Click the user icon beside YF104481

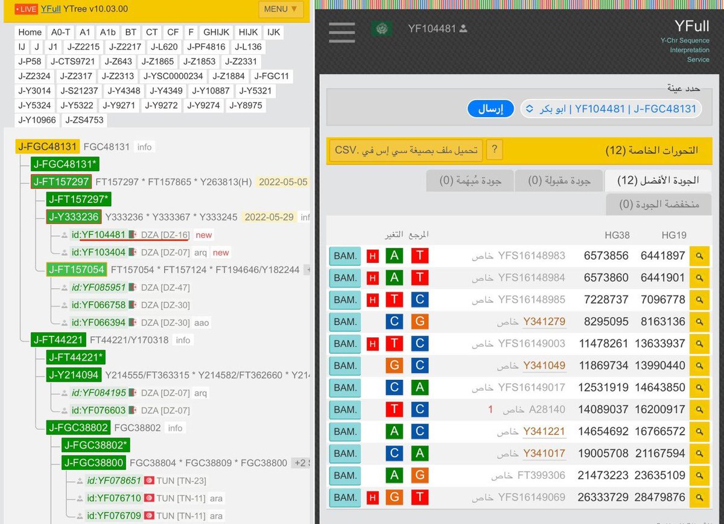tap(463, 28)
